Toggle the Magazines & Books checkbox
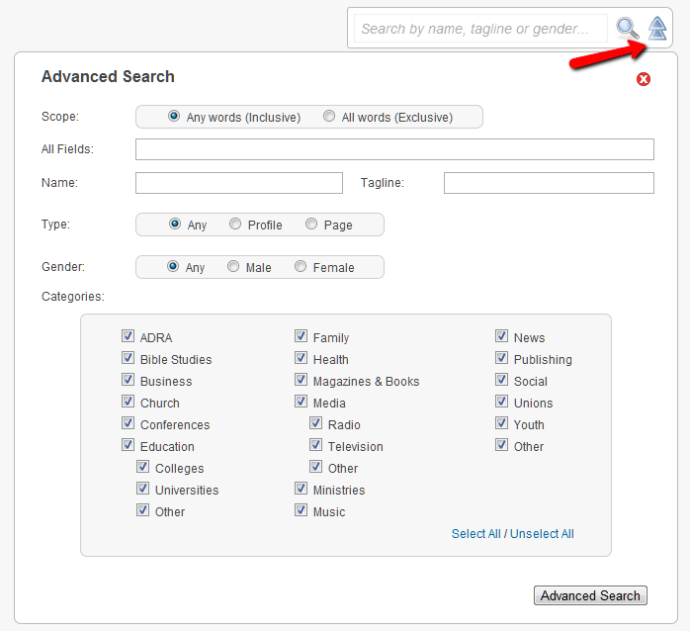Screen dimensions: 690x631 (301, 380)
